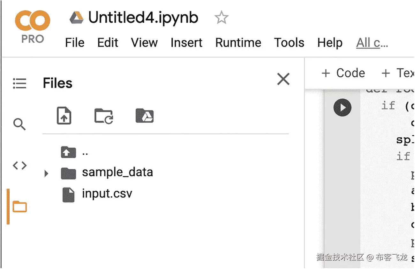The height and width of the screenshot is (269, 415).
Task: Open the code snippets sidebar icon
Action: pyautogui.click(x=19, y=166)
